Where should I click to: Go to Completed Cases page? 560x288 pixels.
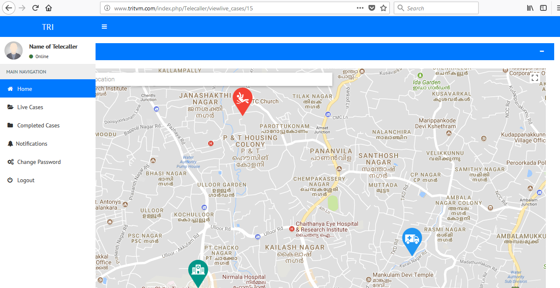pos(38,125)
